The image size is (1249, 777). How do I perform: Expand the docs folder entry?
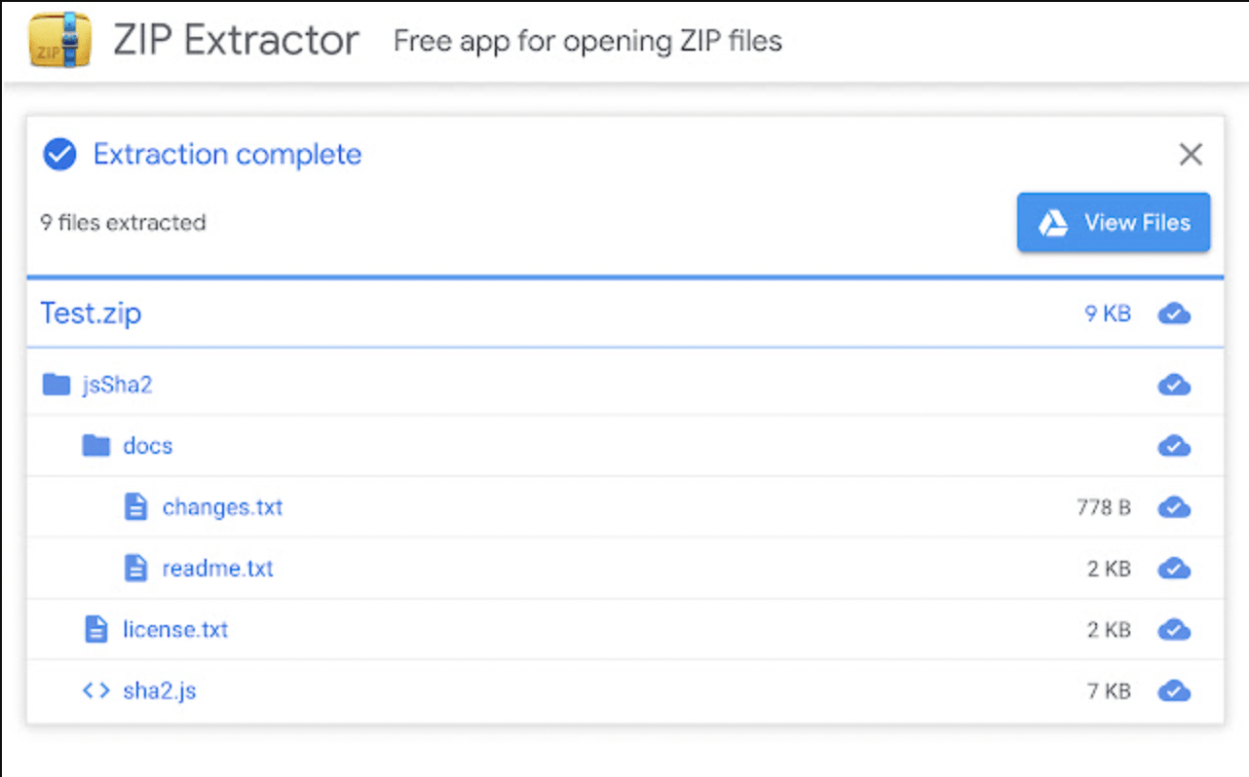148,445
